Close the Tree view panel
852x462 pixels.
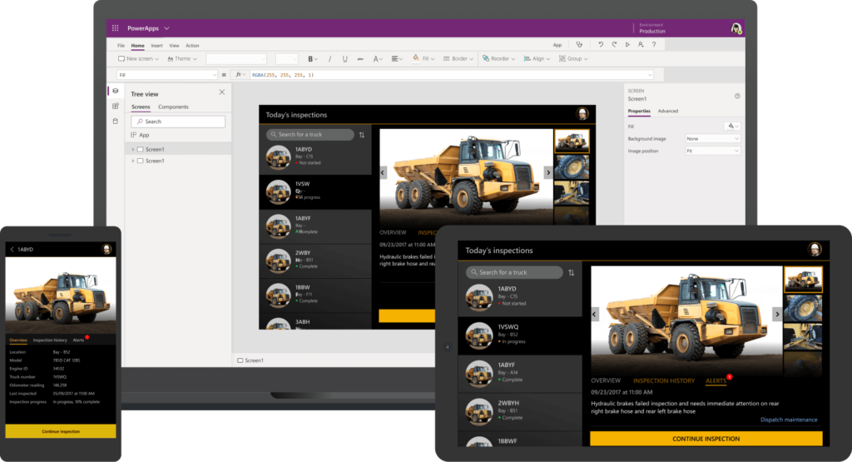tap(221, 93)
